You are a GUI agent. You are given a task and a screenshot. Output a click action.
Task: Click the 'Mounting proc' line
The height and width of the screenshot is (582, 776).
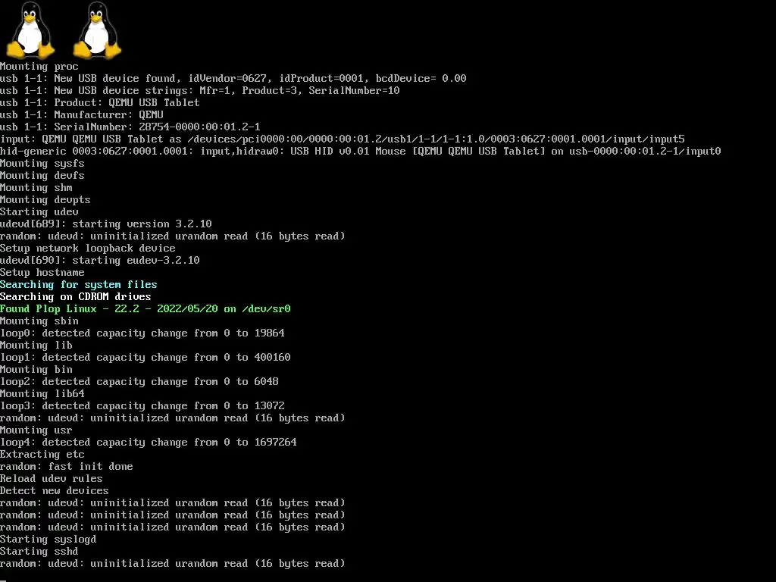click(x=39, y=67)
